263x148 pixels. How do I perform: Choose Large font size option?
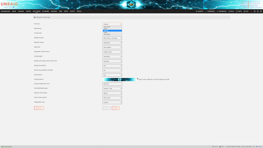pyautogui.click(x=112, y=32)
